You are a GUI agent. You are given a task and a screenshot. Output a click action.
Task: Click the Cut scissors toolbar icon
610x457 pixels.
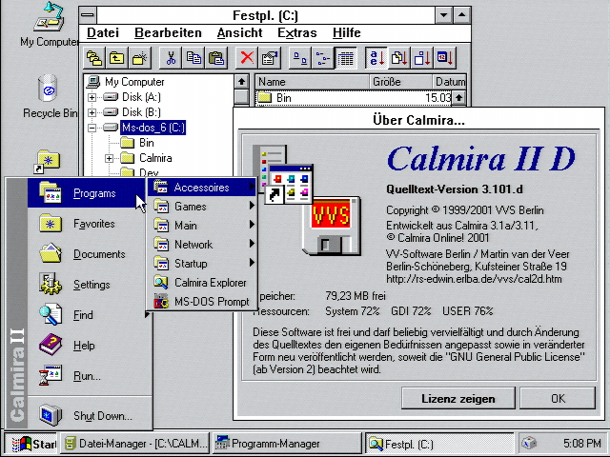(x=170, y=58)
